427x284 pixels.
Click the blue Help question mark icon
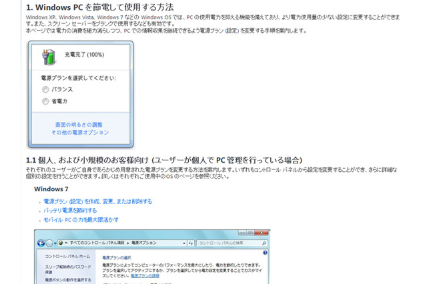point(265,253)
